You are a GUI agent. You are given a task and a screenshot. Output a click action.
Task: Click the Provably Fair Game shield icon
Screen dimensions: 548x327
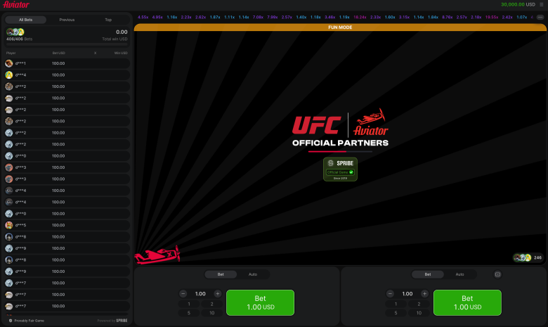(11, 321)
